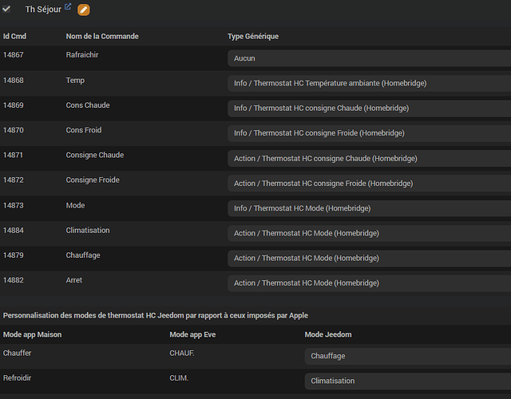
Task: Open the Arret command type dropdown
Action: (x=369, y=283)
